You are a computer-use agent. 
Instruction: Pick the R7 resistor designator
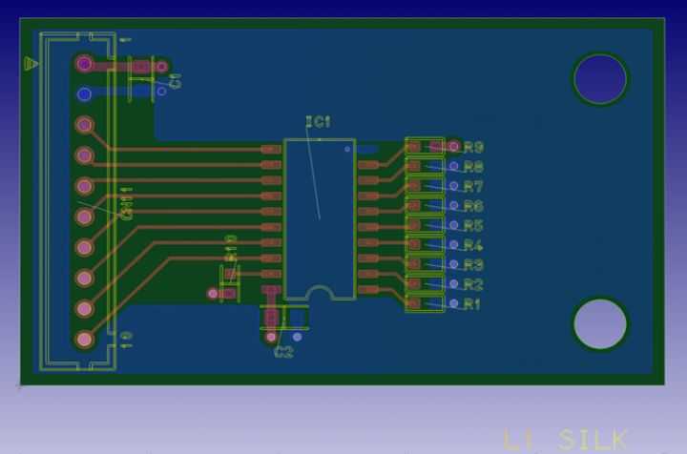pyautogui.click(x=473, y=187)
